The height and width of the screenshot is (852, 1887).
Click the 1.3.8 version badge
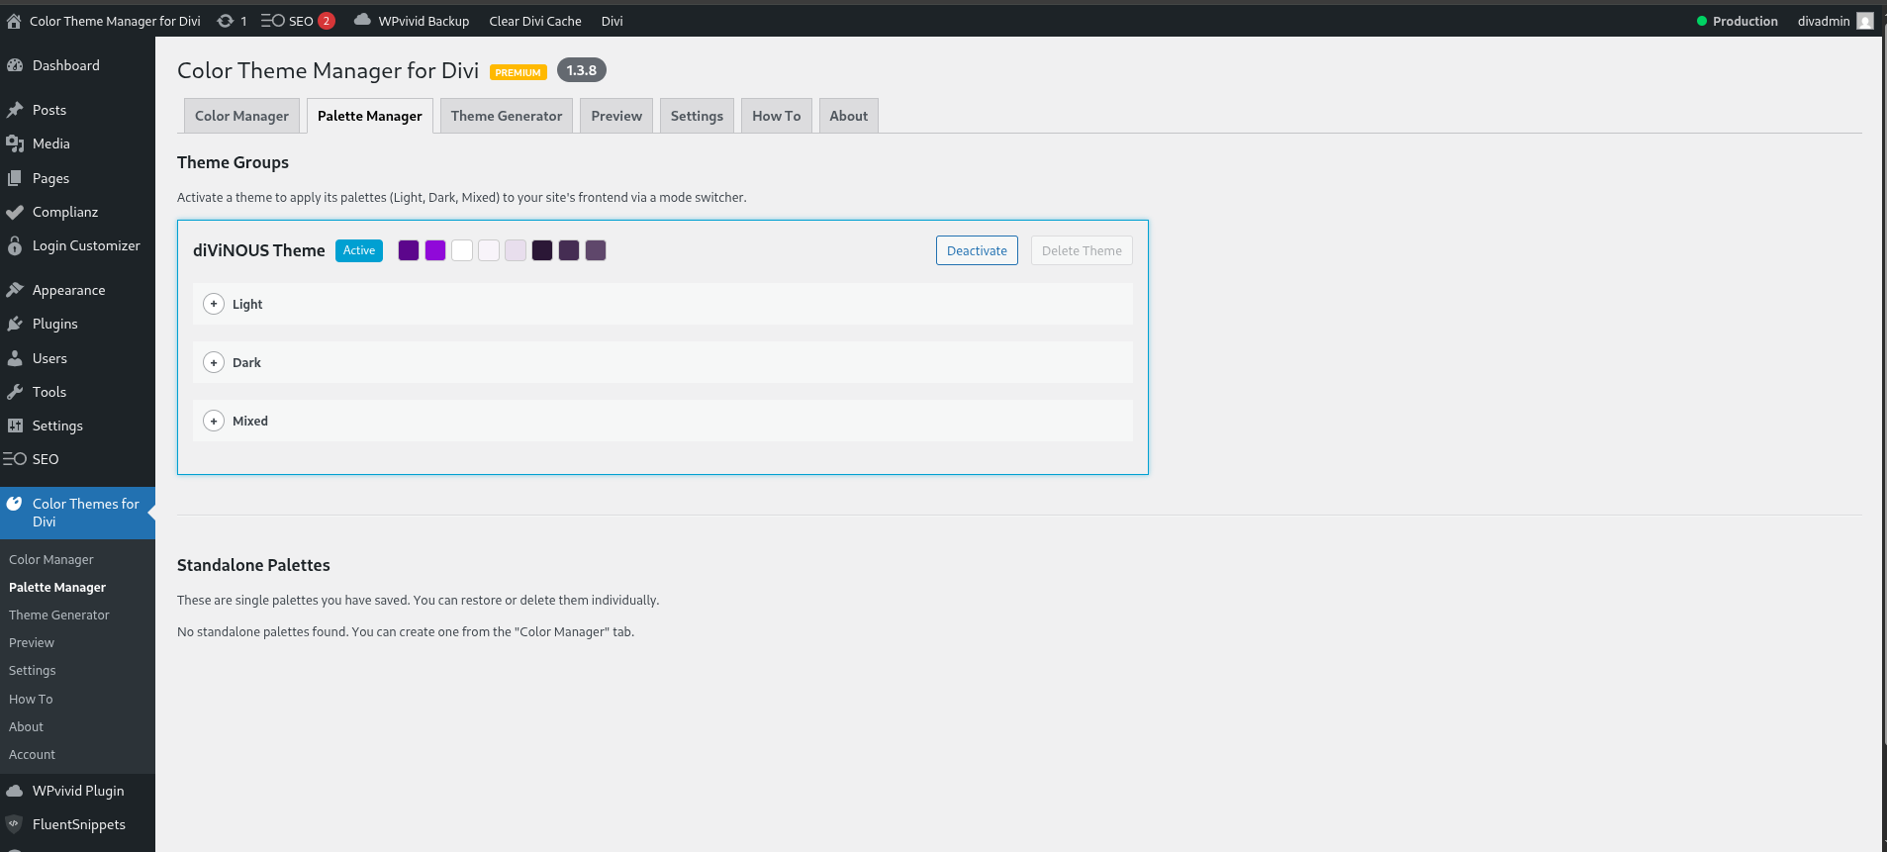click(x=582, y=70)
